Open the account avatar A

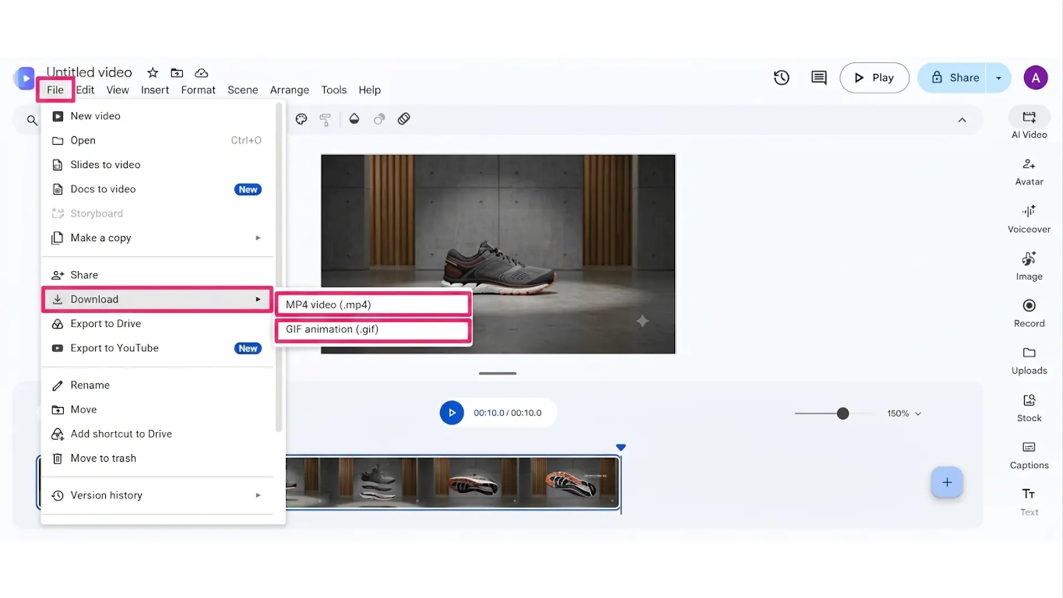click(x=1035, y=78)
